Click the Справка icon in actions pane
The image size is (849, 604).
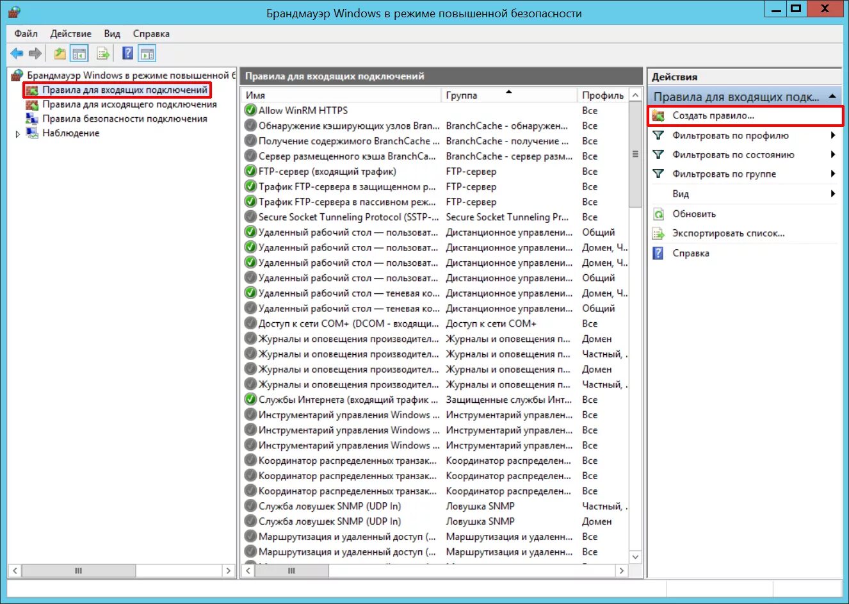pyautogui.click(x=658, y=253)
